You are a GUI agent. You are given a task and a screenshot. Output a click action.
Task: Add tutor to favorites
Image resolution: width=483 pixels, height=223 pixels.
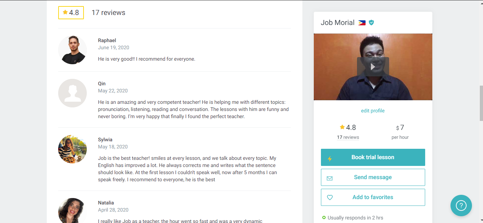click(373, 197)
